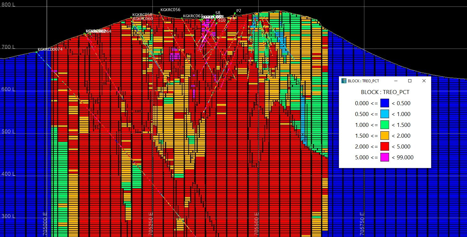Close the BLOCK : TREO_PCT legend window
Image resolution: width=467 pixels, height=237 pixels.
click(x=424, y=81)
